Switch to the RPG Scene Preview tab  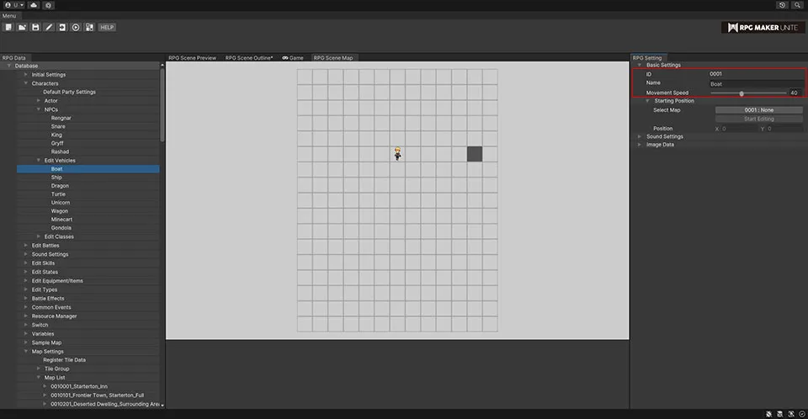[192, 58]
